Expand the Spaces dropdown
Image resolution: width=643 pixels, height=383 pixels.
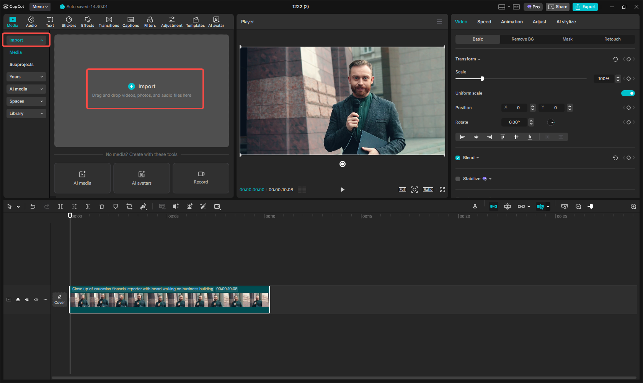26,101
